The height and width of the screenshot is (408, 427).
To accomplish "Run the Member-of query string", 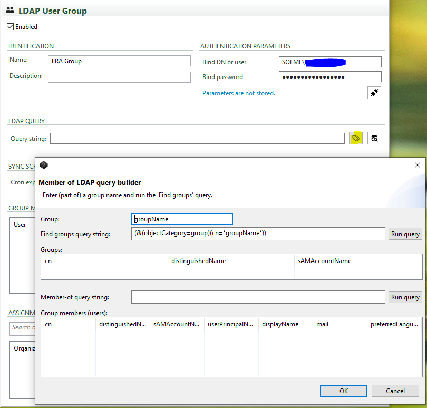I will (405, 297).
